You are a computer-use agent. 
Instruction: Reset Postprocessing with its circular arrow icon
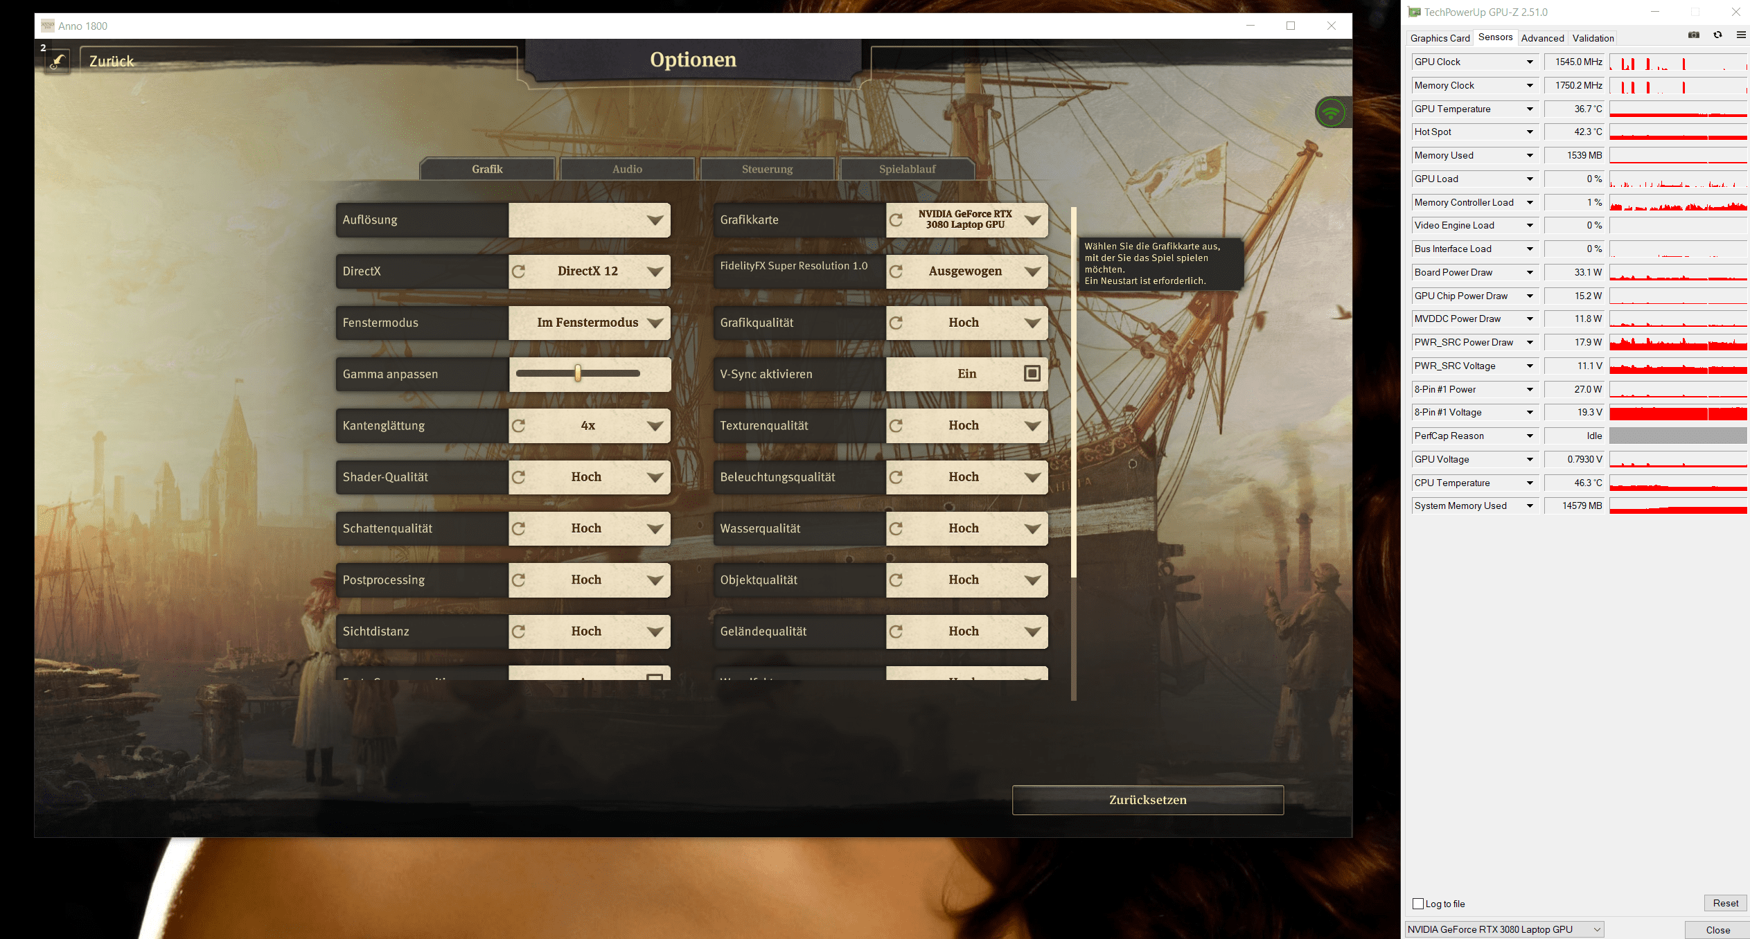pyautogui.click(x=519, y=580)
